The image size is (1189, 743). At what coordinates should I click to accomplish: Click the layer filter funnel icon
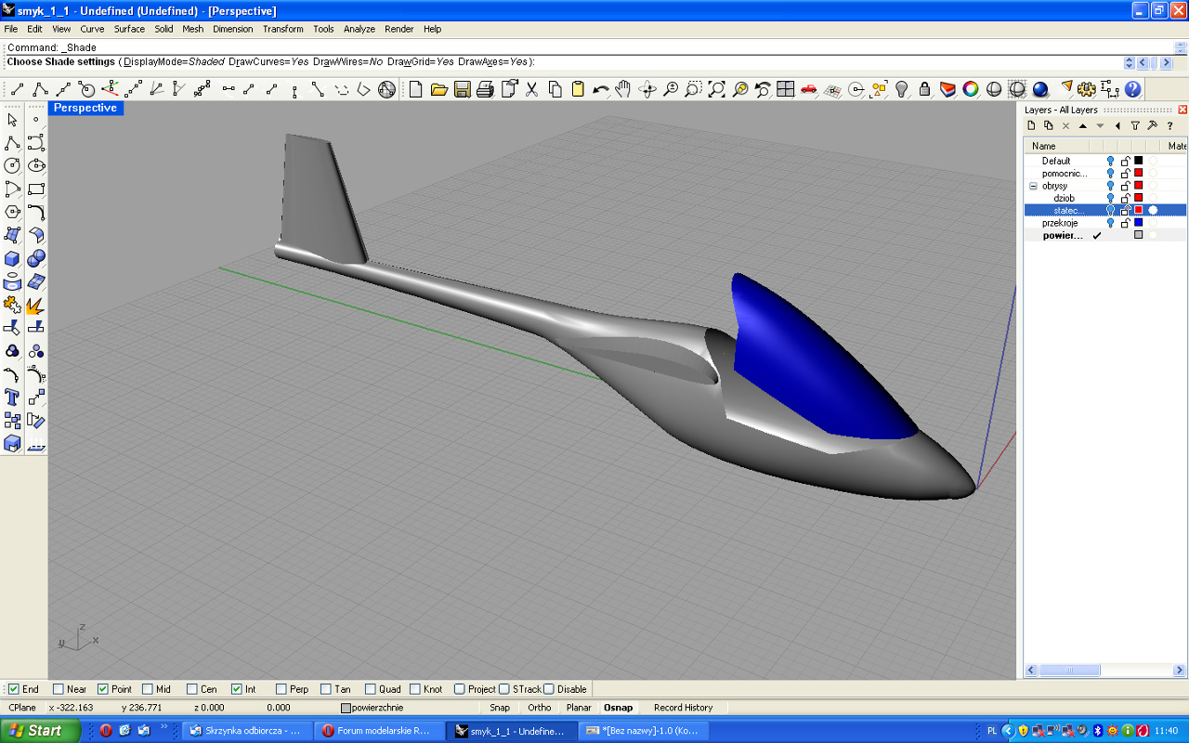click(x=1135, y=125)
